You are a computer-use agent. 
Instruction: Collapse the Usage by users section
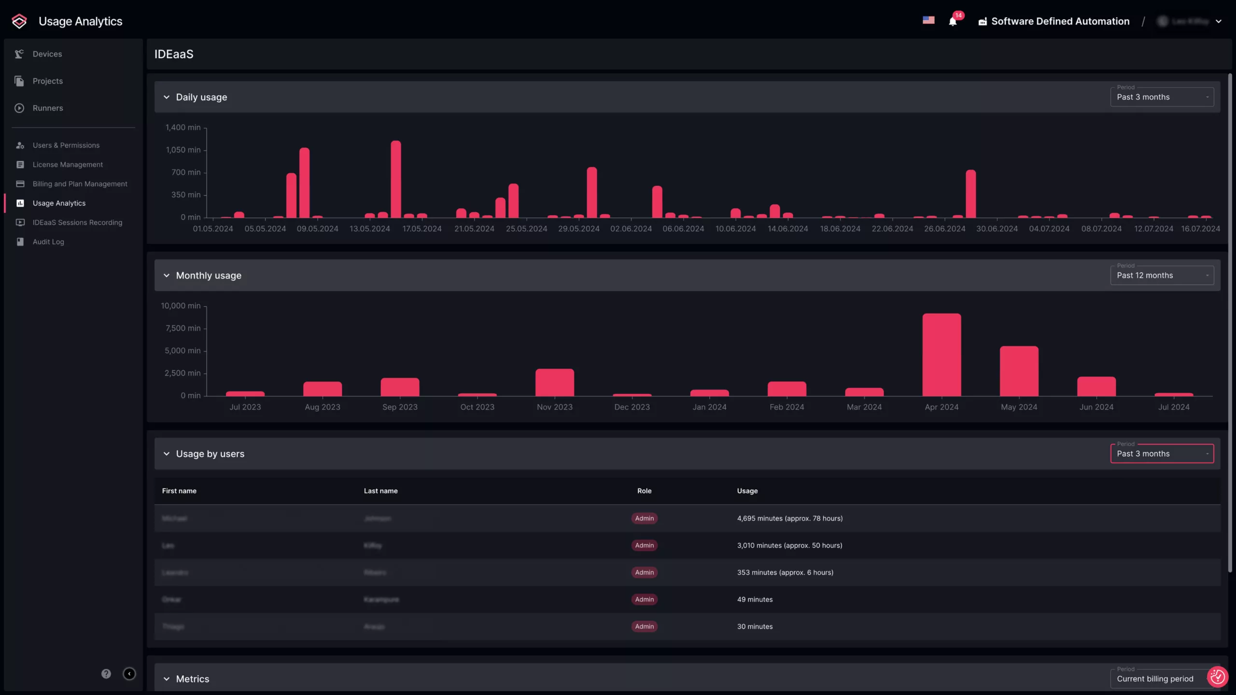coord(167,454)
